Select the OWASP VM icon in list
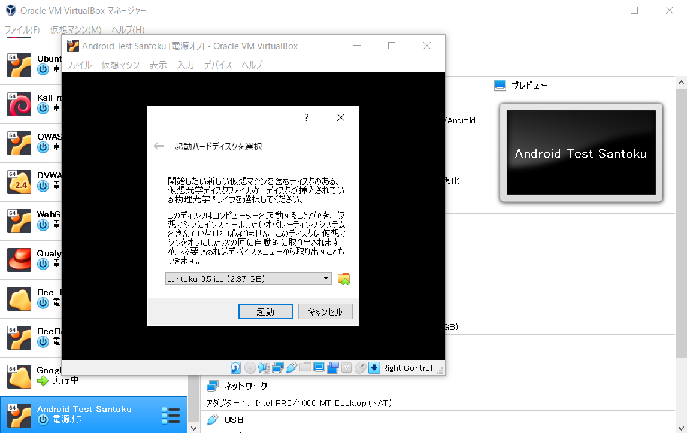 19,143
